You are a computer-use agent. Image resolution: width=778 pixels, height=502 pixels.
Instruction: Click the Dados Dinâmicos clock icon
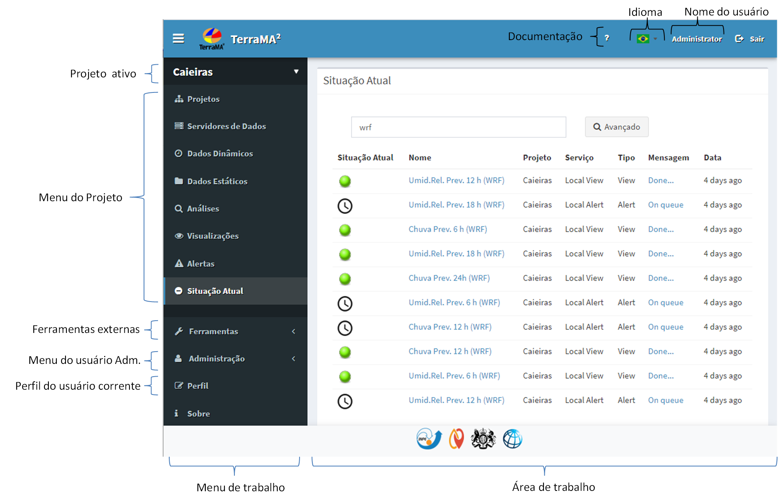pyautogui.click(x=178, y=154)
